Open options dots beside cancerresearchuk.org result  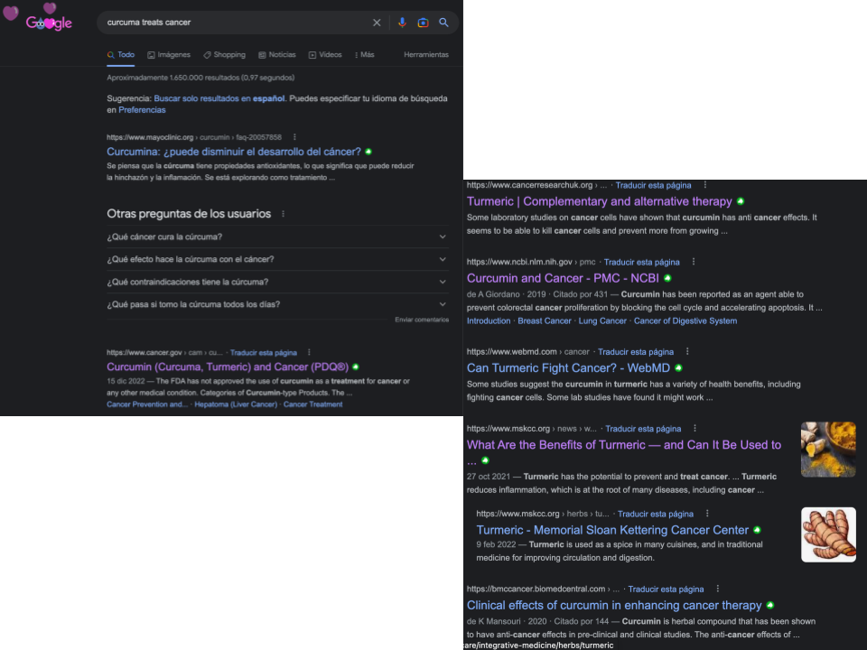coord(705,185)
